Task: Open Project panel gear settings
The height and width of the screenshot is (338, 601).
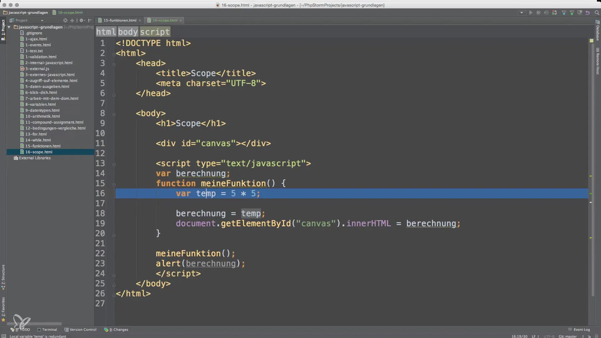Action: pos(82,20)
